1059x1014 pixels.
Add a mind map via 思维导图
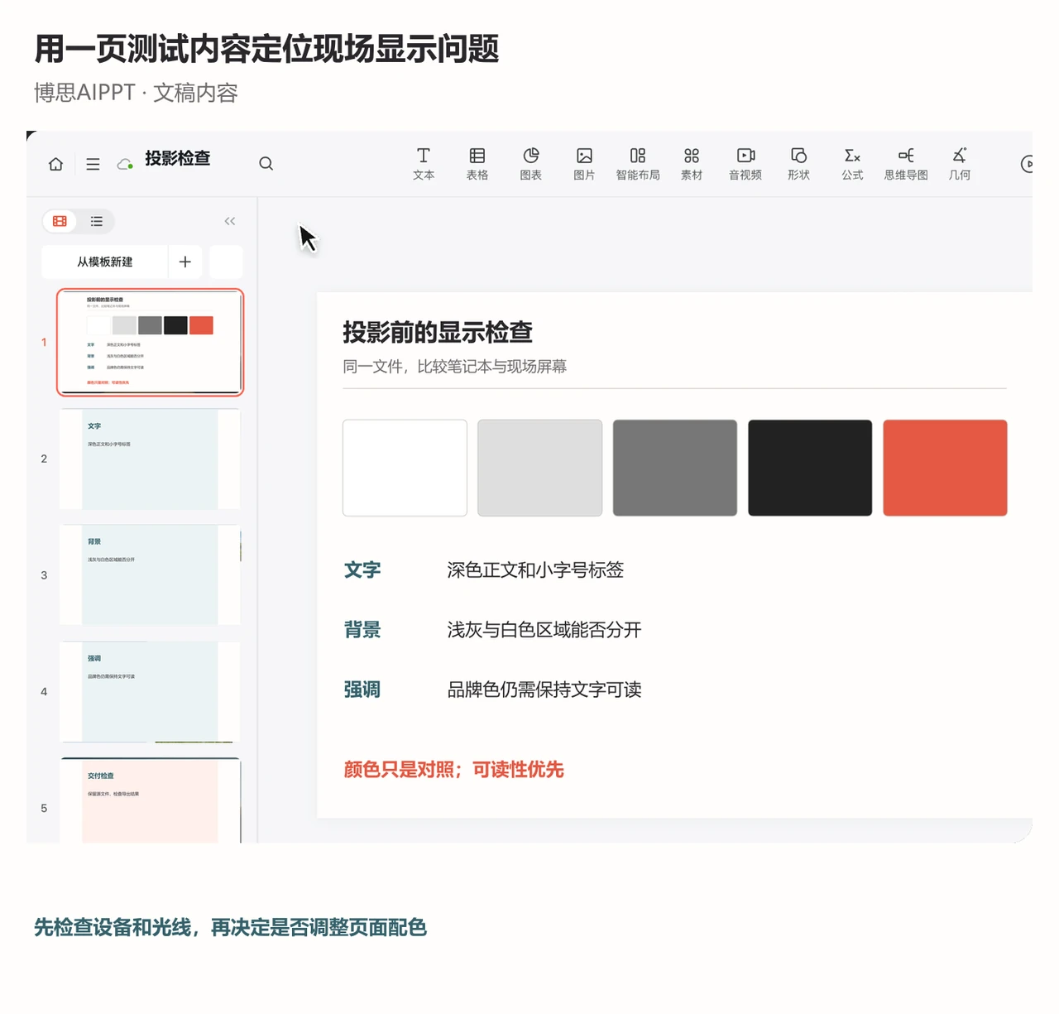(906, 164)
